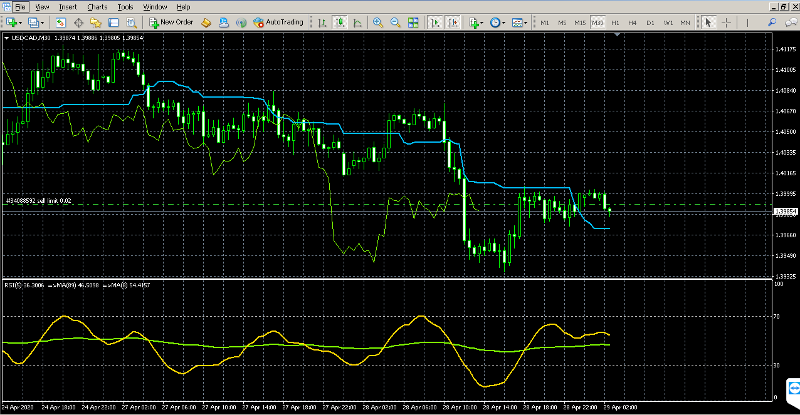Click the chart shift triangle marker at top

[618, 36]
